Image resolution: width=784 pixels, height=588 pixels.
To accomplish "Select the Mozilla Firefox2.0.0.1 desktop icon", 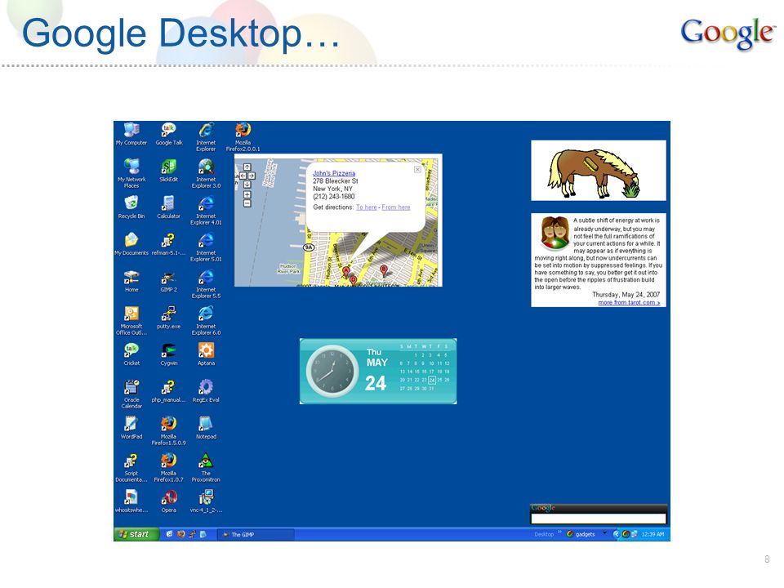I will click(x=243, y=136).
